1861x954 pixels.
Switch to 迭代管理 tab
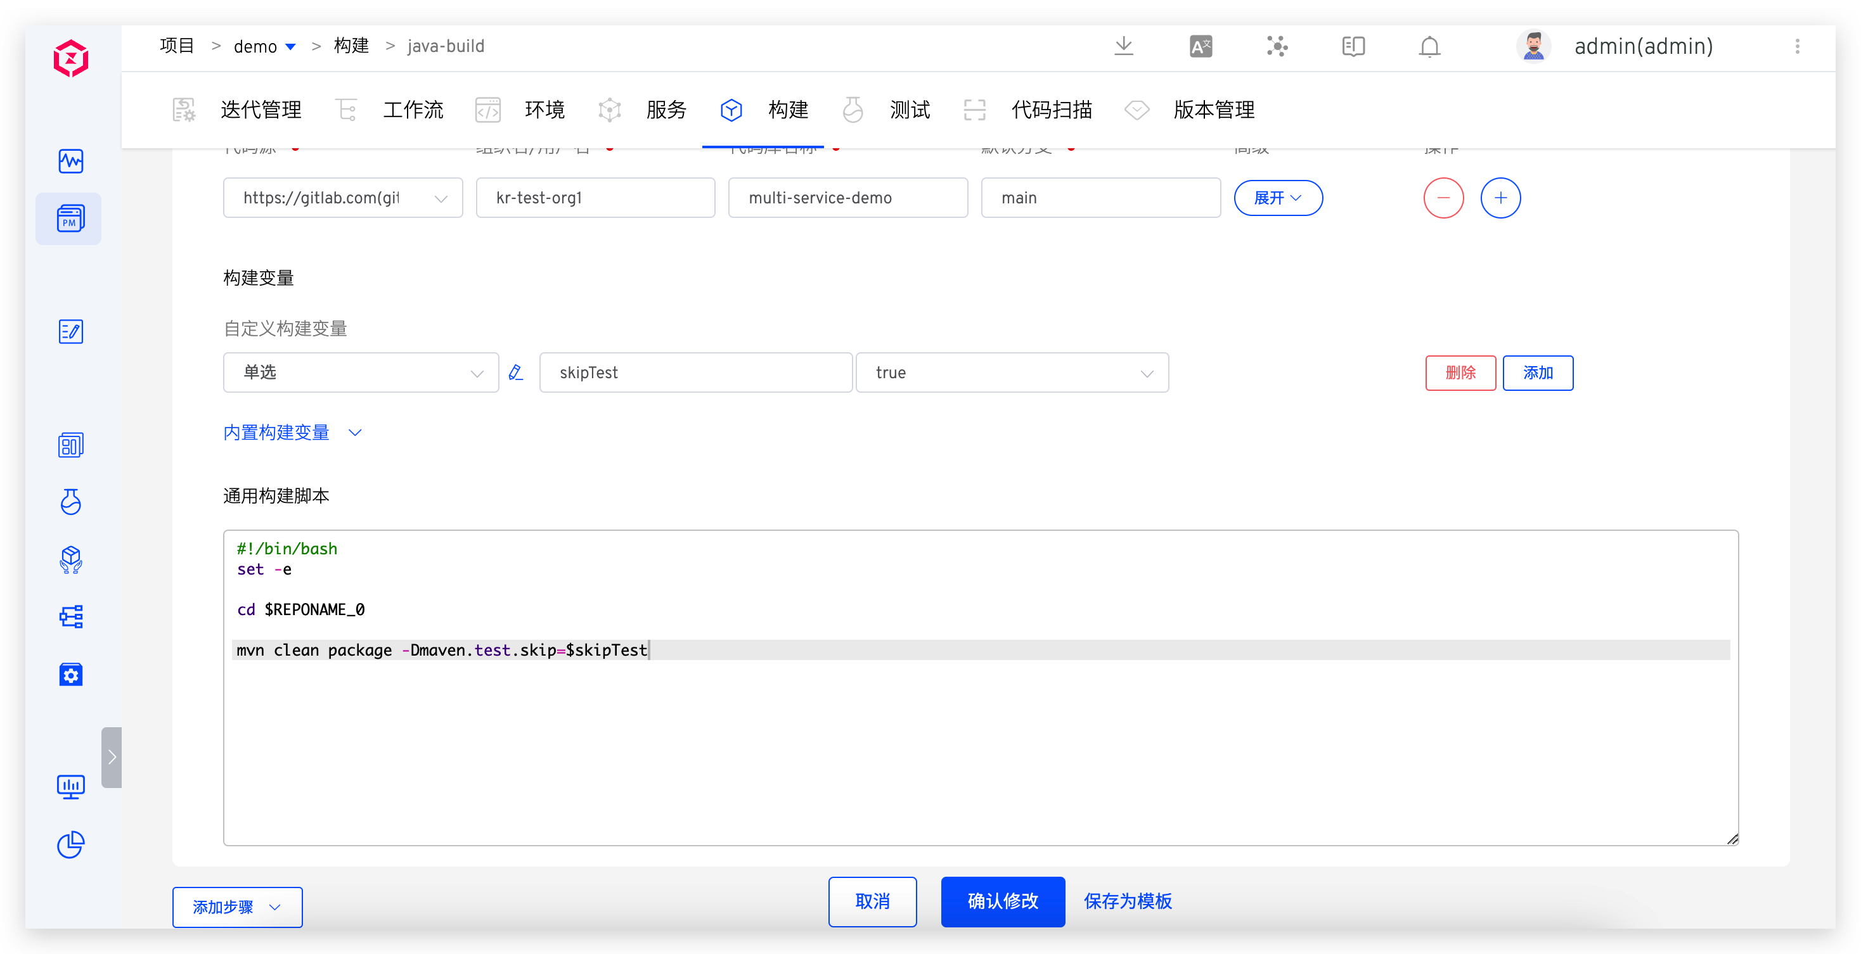[237, 110]
